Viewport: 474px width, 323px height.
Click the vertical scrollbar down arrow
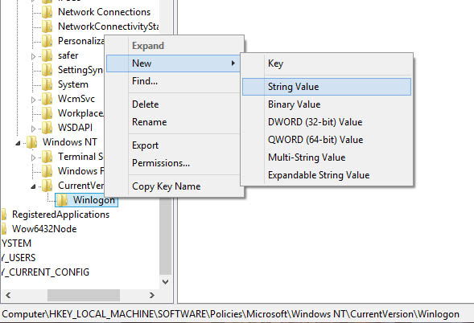[x=165, y=282]
